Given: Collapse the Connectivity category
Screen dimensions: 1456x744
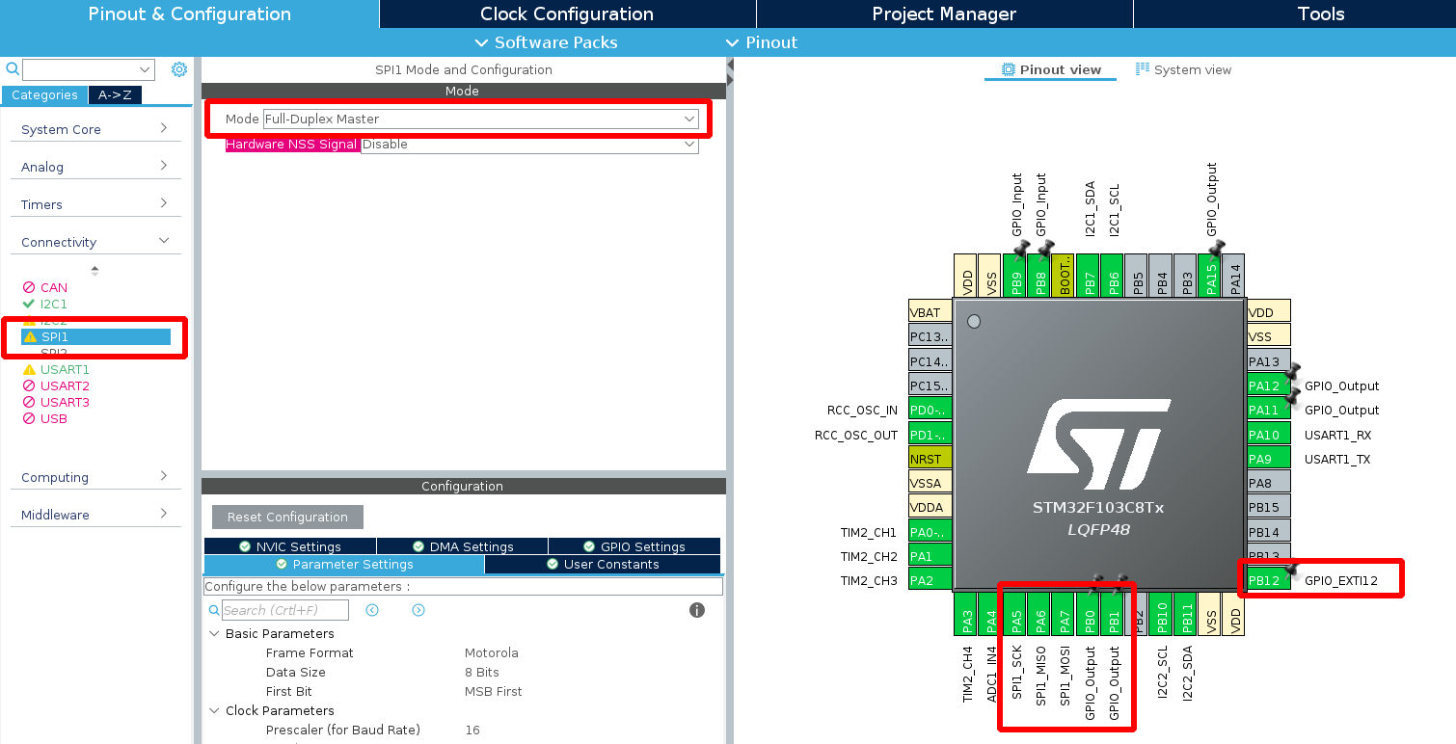Looking at the screenshot, I should [x=95, y=242].
